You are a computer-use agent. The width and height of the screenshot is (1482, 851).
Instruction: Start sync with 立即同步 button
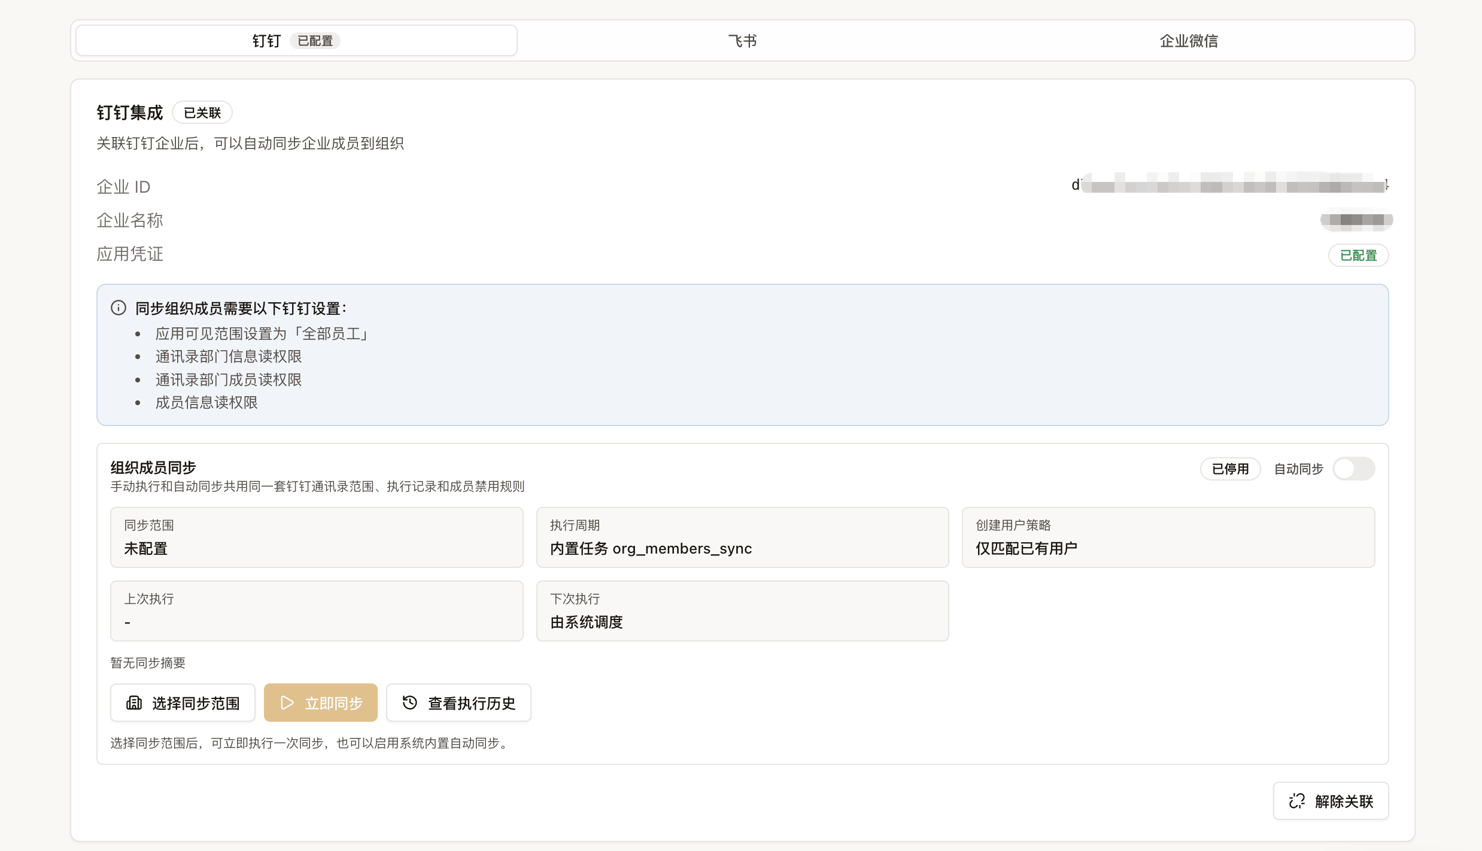[320, 703]
